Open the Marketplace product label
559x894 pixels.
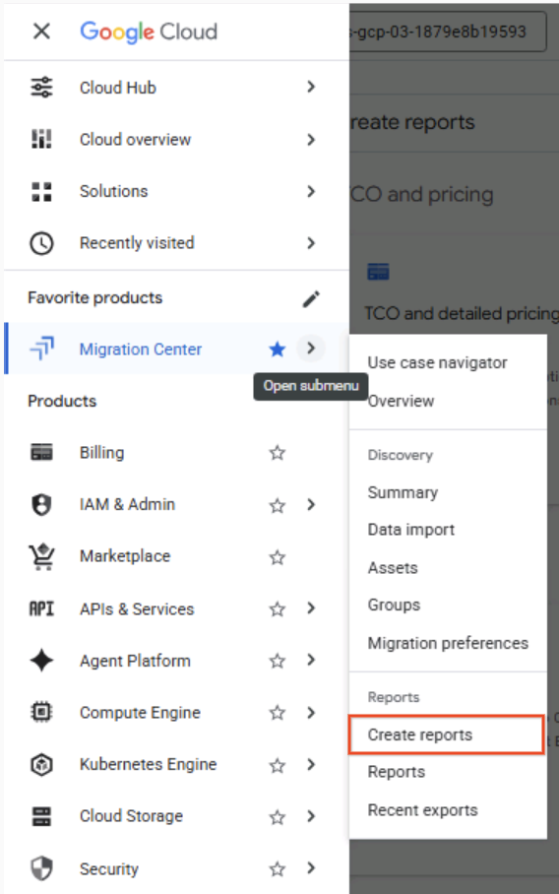[x=125, y=556]
